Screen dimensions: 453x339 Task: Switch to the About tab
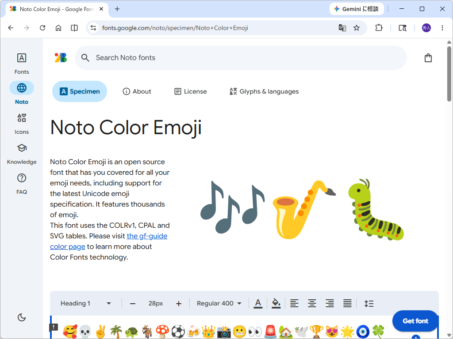pos(137,91)
